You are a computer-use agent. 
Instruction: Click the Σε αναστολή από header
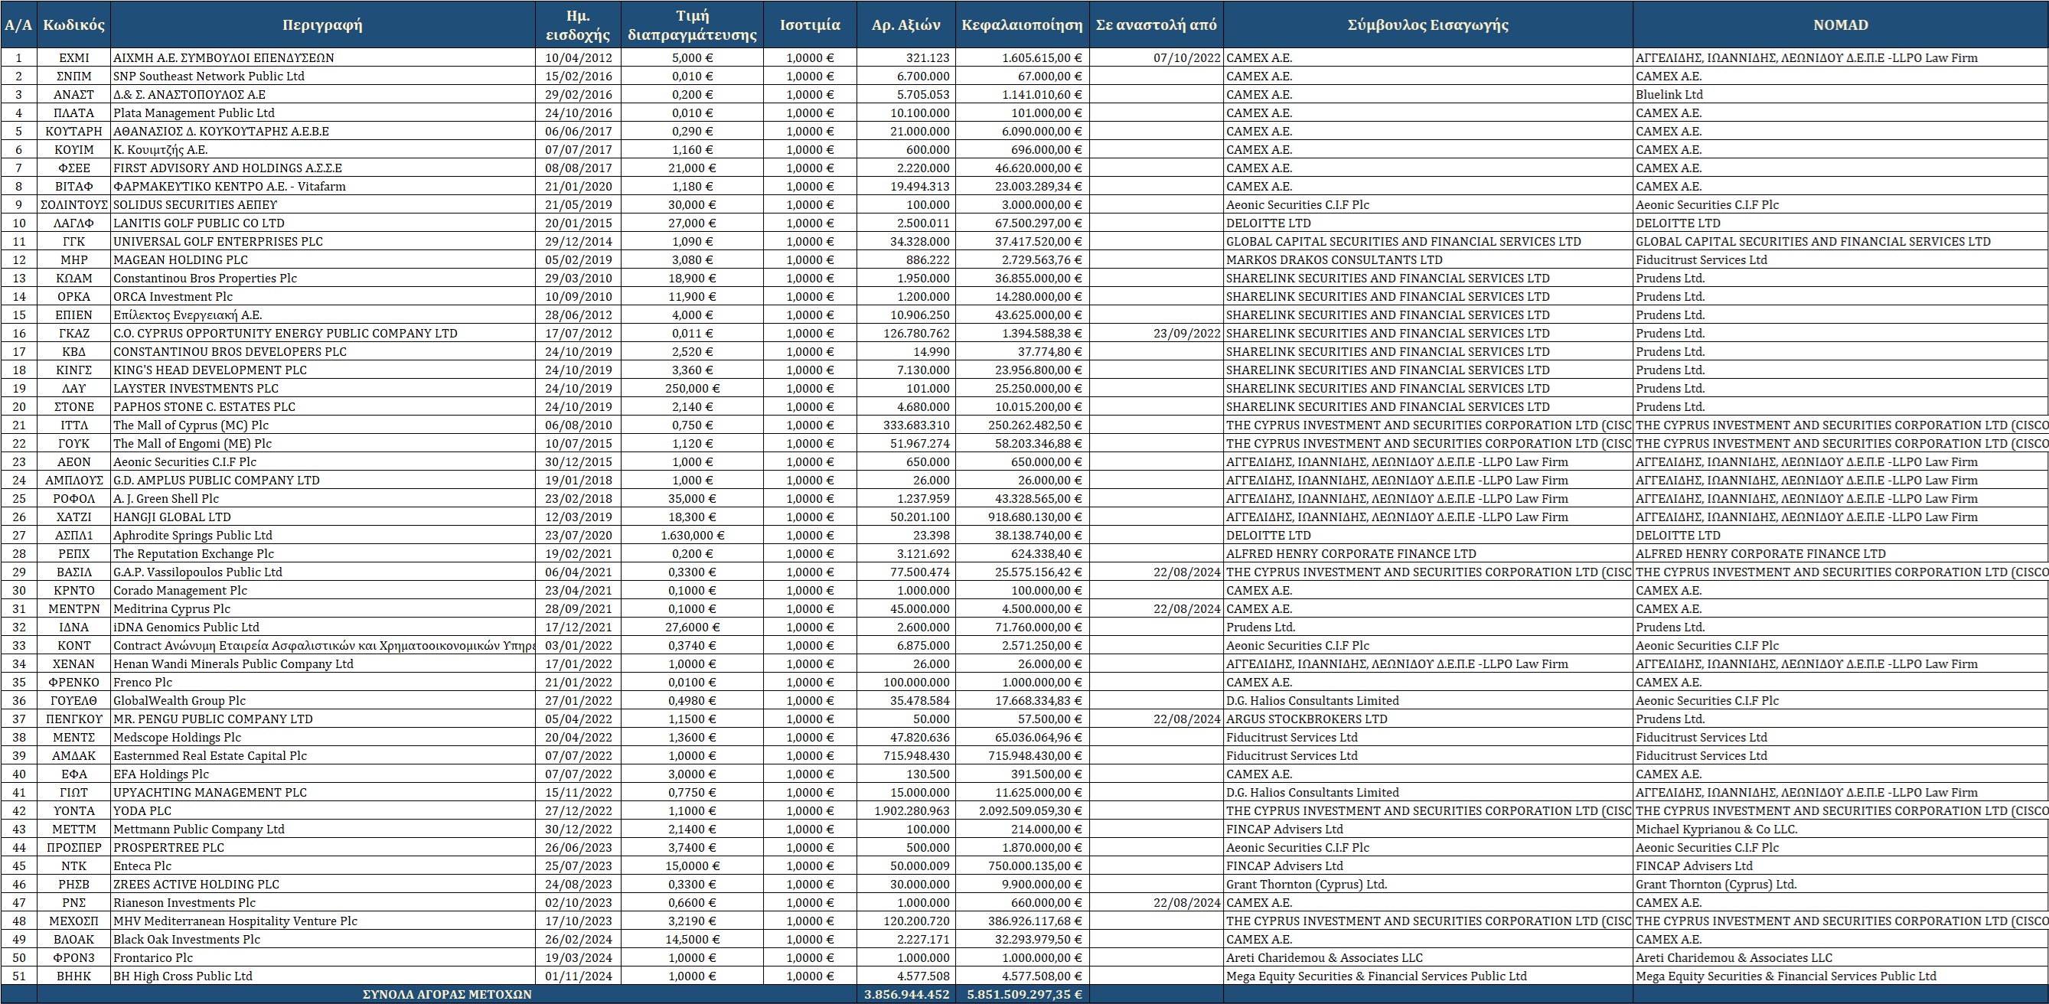click(1156, 24)
